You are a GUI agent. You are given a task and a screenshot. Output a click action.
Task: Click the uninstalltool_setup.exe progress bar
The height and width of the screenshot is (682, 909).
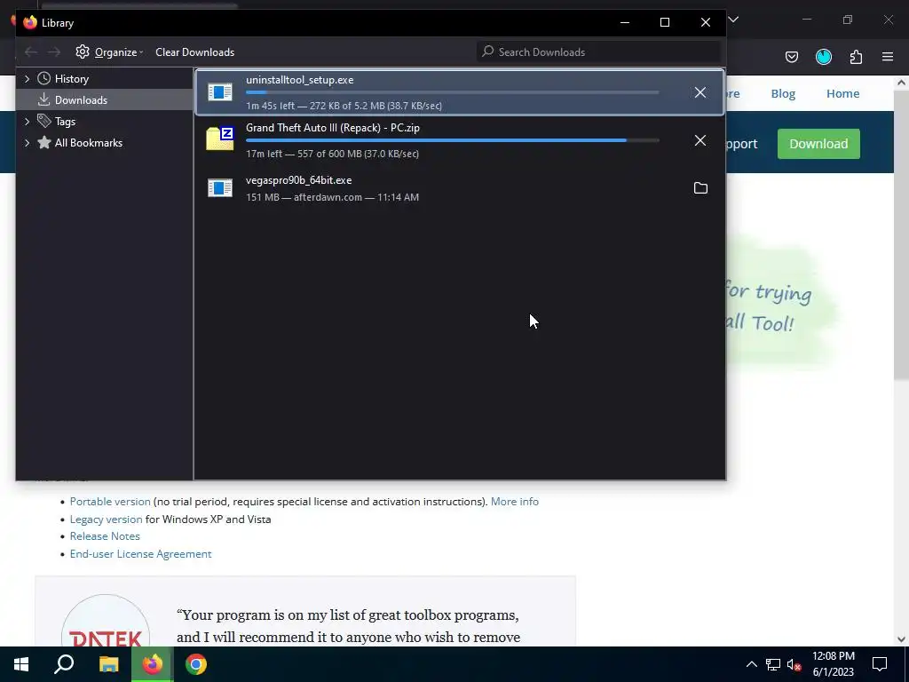(x=452, y=92)
